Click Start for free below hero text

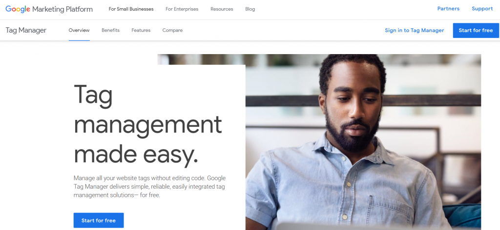coord(99,220)
